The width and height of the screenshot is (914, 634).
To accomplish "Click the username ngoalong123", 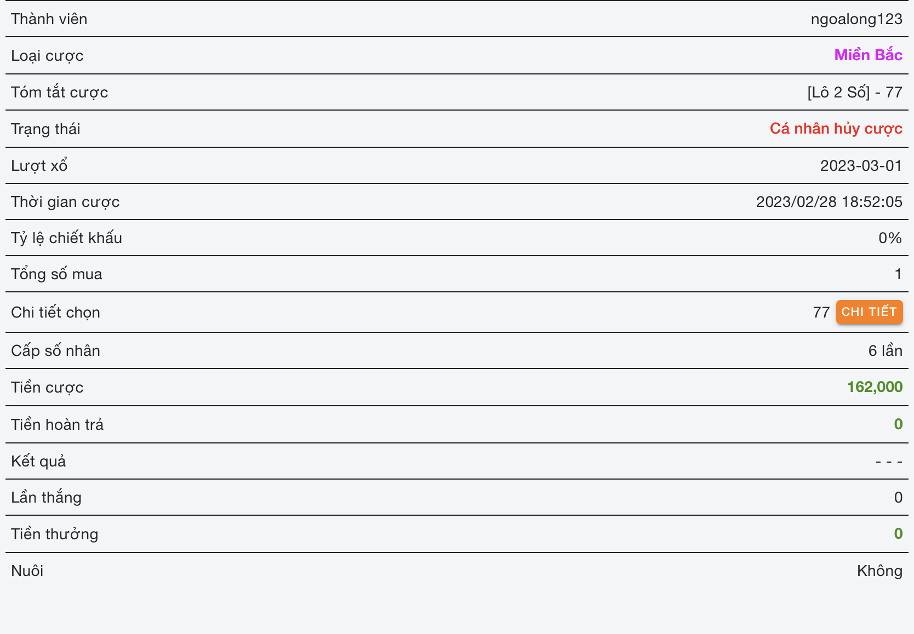I will [x=856, y=19].
